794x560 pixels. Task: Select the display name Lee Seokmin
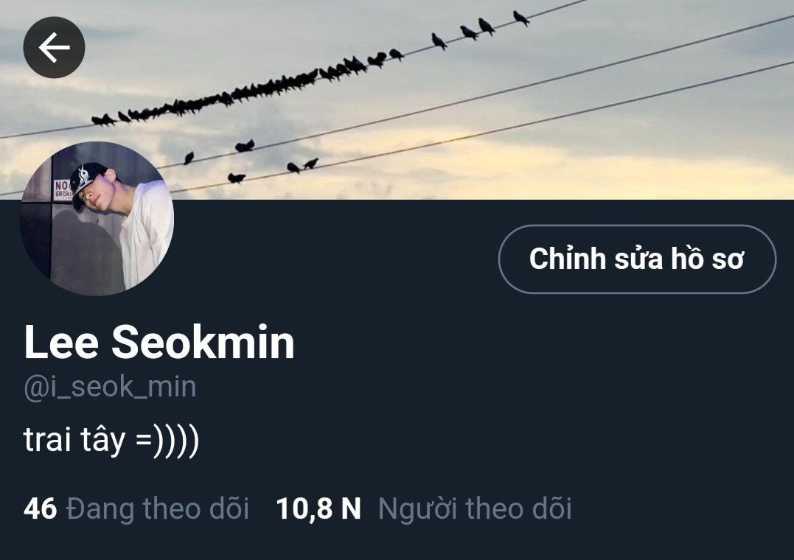pos(159,343)
